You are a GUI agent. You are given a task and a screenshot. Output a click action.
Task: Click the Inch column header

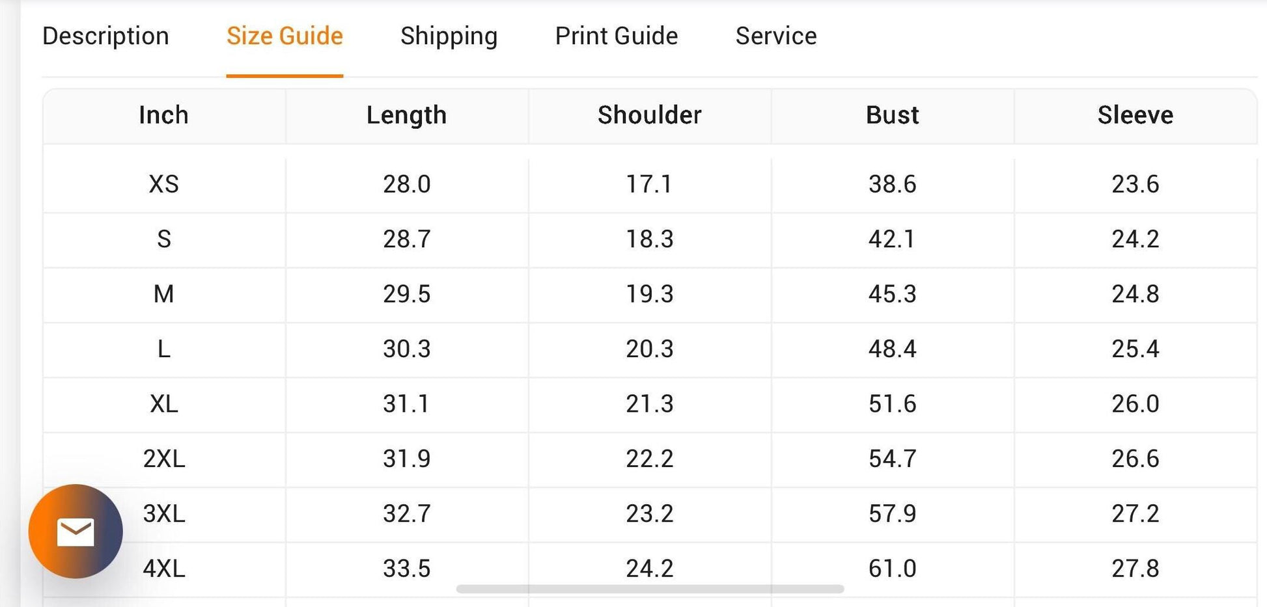[x=163, y=115]
